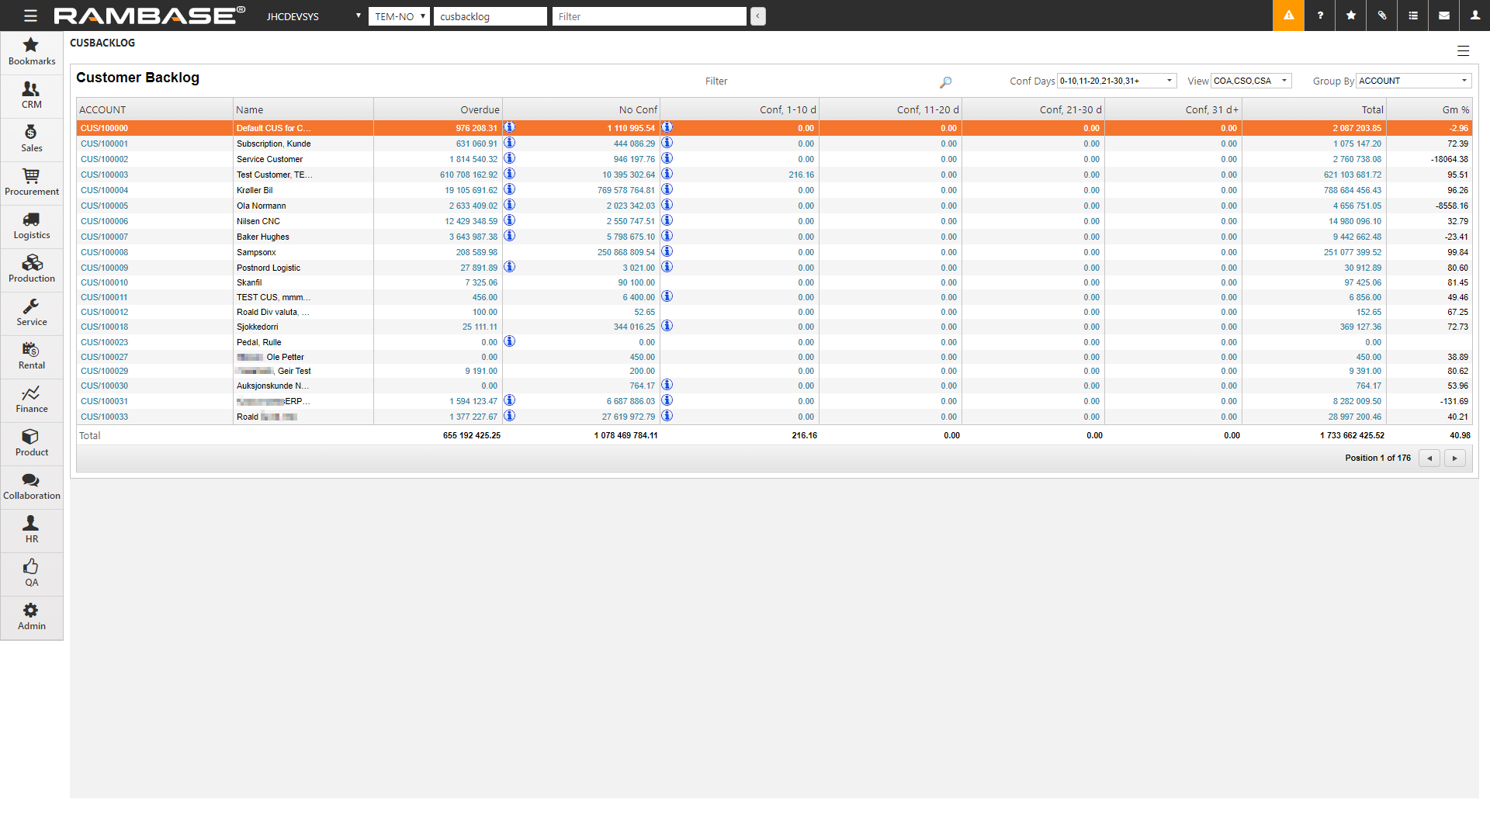Open the Logistics module in the sidebar

[32, 226]
